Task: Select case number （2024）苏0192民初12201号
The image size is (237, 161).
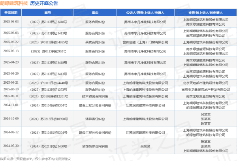Action: point(48,96)
